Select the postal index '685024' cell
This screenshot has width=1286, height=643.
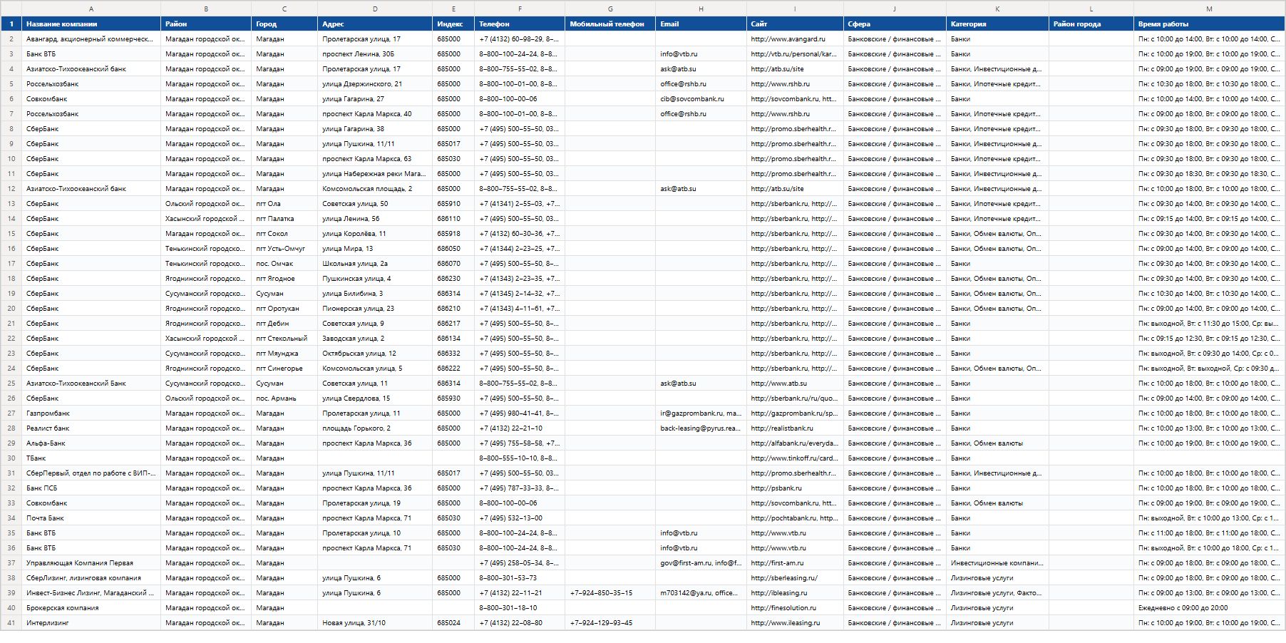(453, 622)
